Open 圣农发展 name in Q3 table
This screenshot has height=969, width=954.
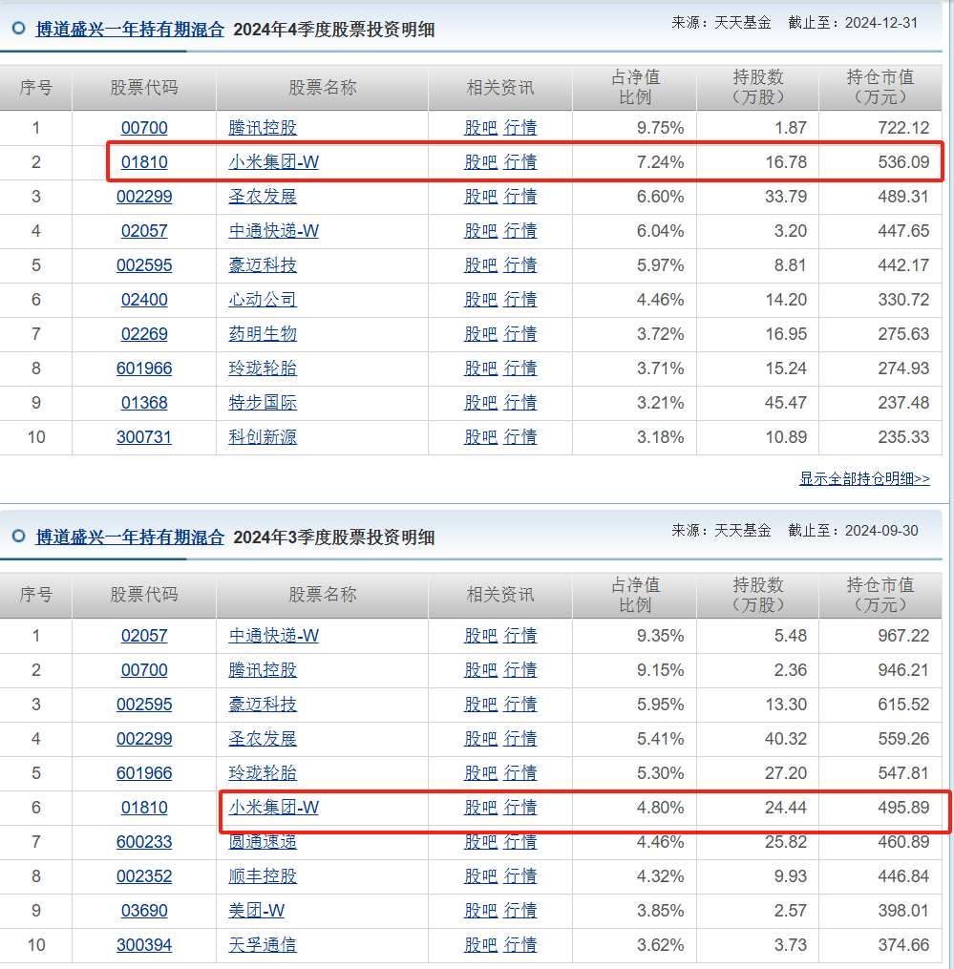pyautogui.click(x=263, y=739)
